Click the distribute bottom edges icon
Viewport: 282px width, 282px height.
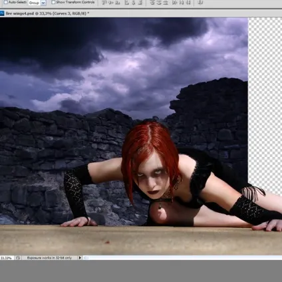coord(166,3)
